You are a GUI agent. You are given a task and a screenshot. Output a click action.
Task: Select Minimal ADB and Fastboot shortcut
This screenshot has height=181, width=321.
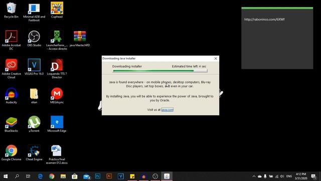coord(34,12)
